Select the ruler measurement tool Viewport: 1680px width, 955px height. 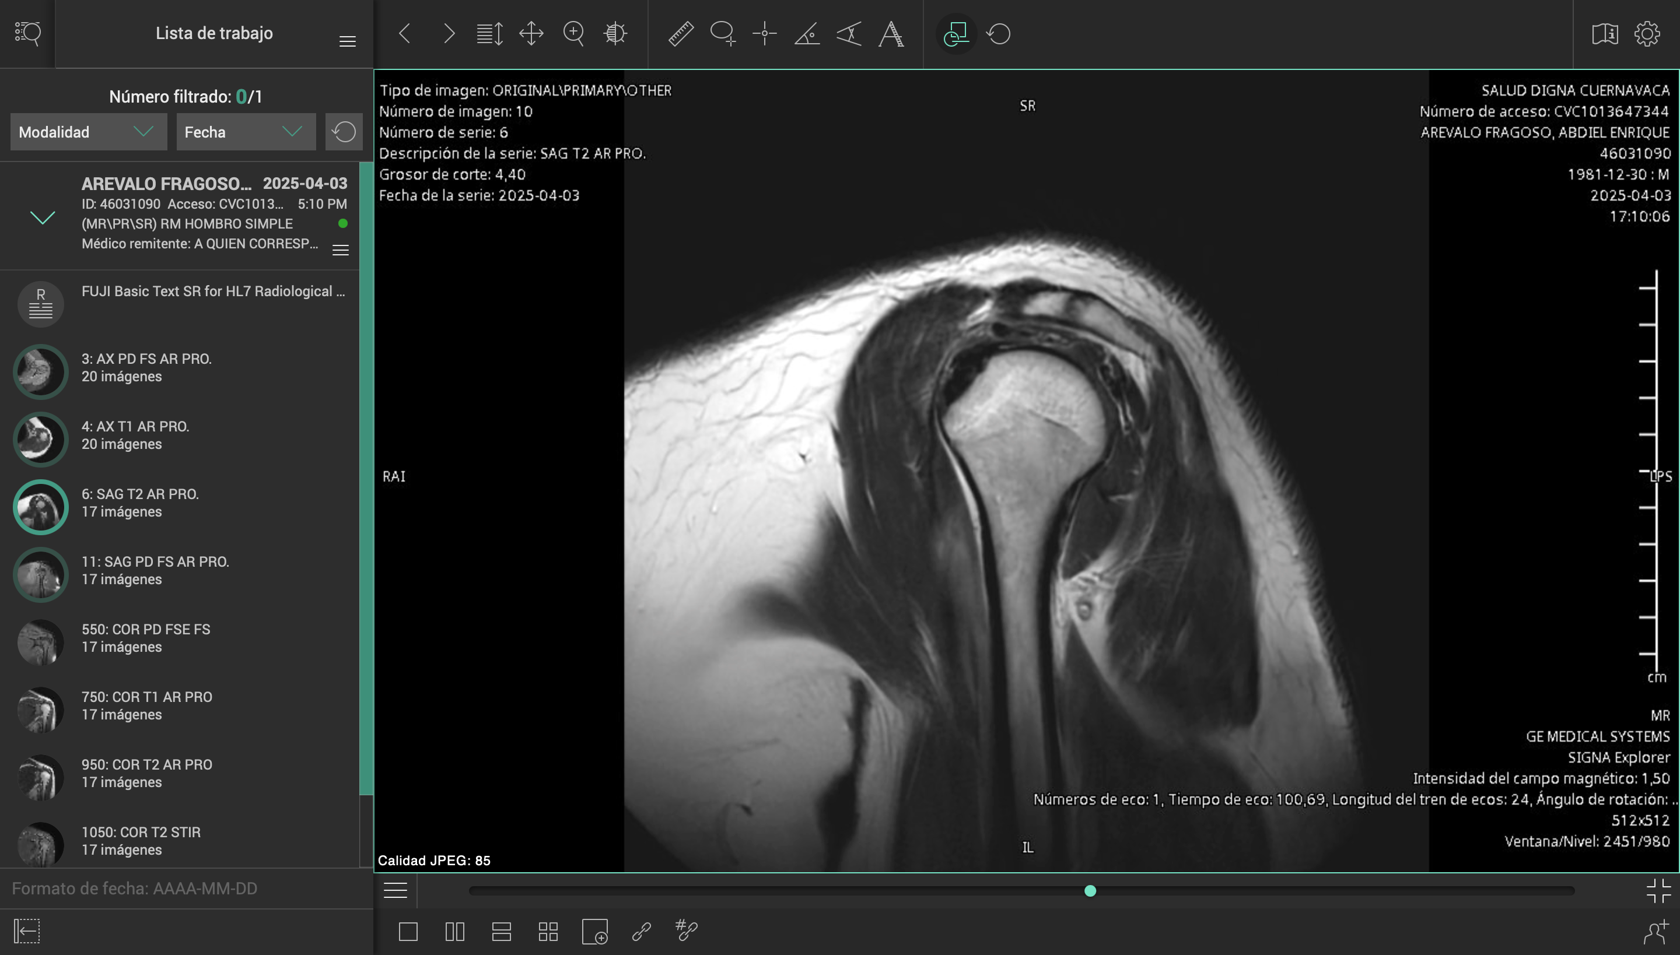pos(681,33)
